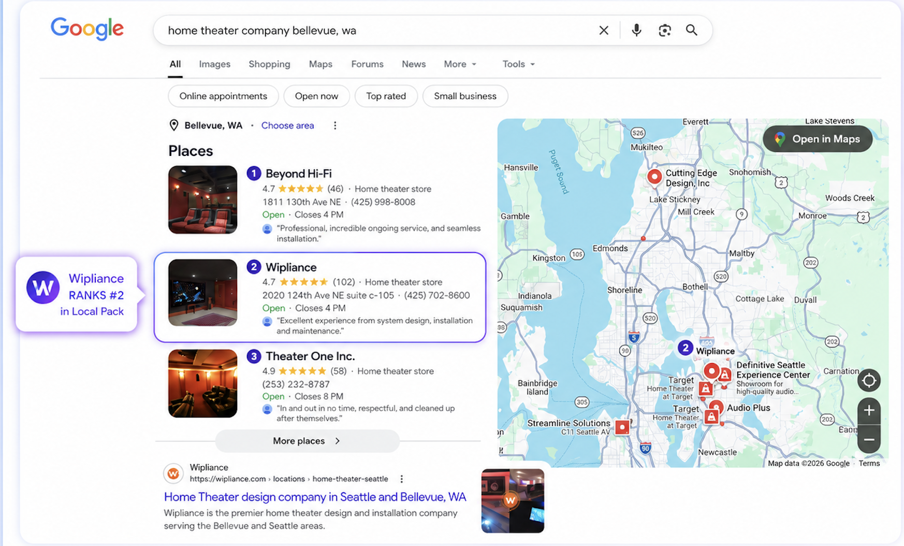Open Wipliance listing photo thumbnail
The height and width of the screenshot is (546, 904).
click(x=202, y=293)
